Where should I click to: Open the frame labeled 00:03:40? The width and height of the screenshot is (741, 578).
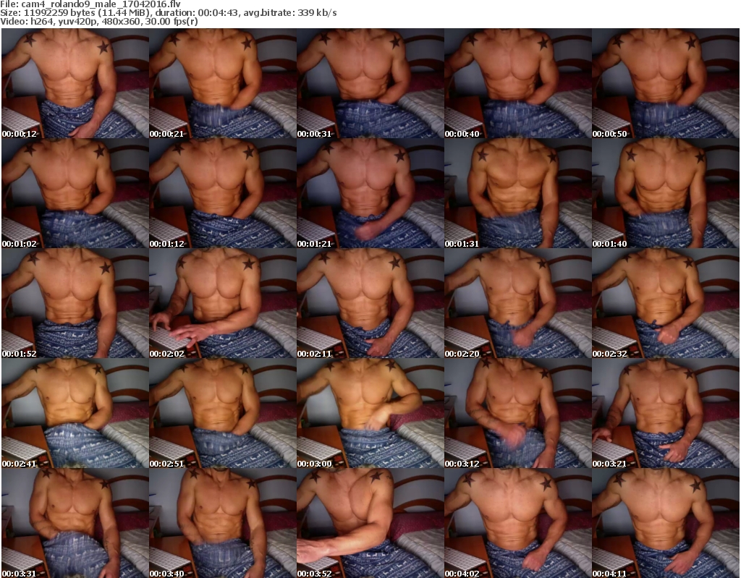(223, 523)
